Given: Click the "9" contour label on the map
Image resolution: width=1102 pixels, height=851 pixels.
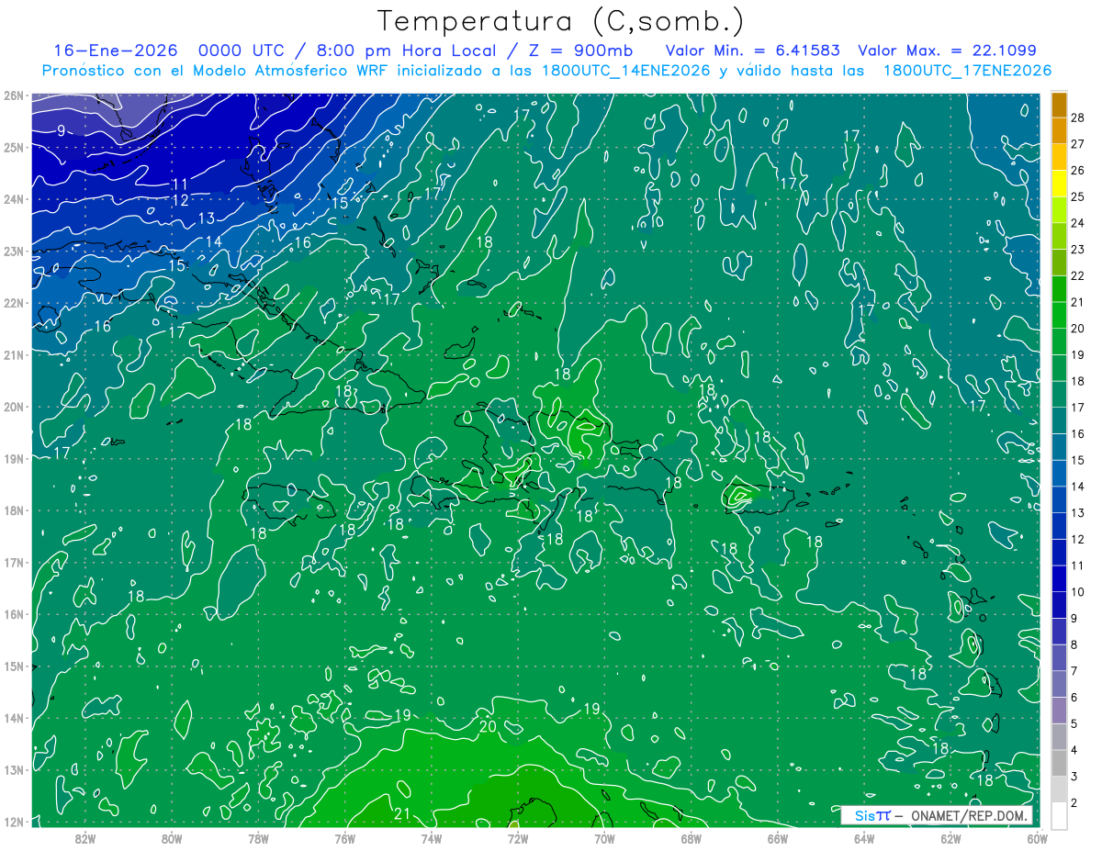Looking at the screenshot, I should 61,130.
